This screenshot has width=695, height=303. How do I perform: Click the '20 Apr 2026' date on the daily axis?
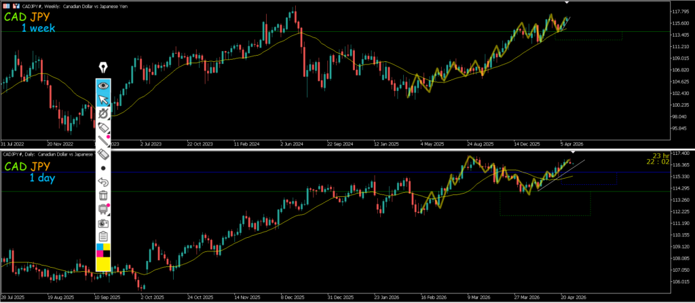573,298
